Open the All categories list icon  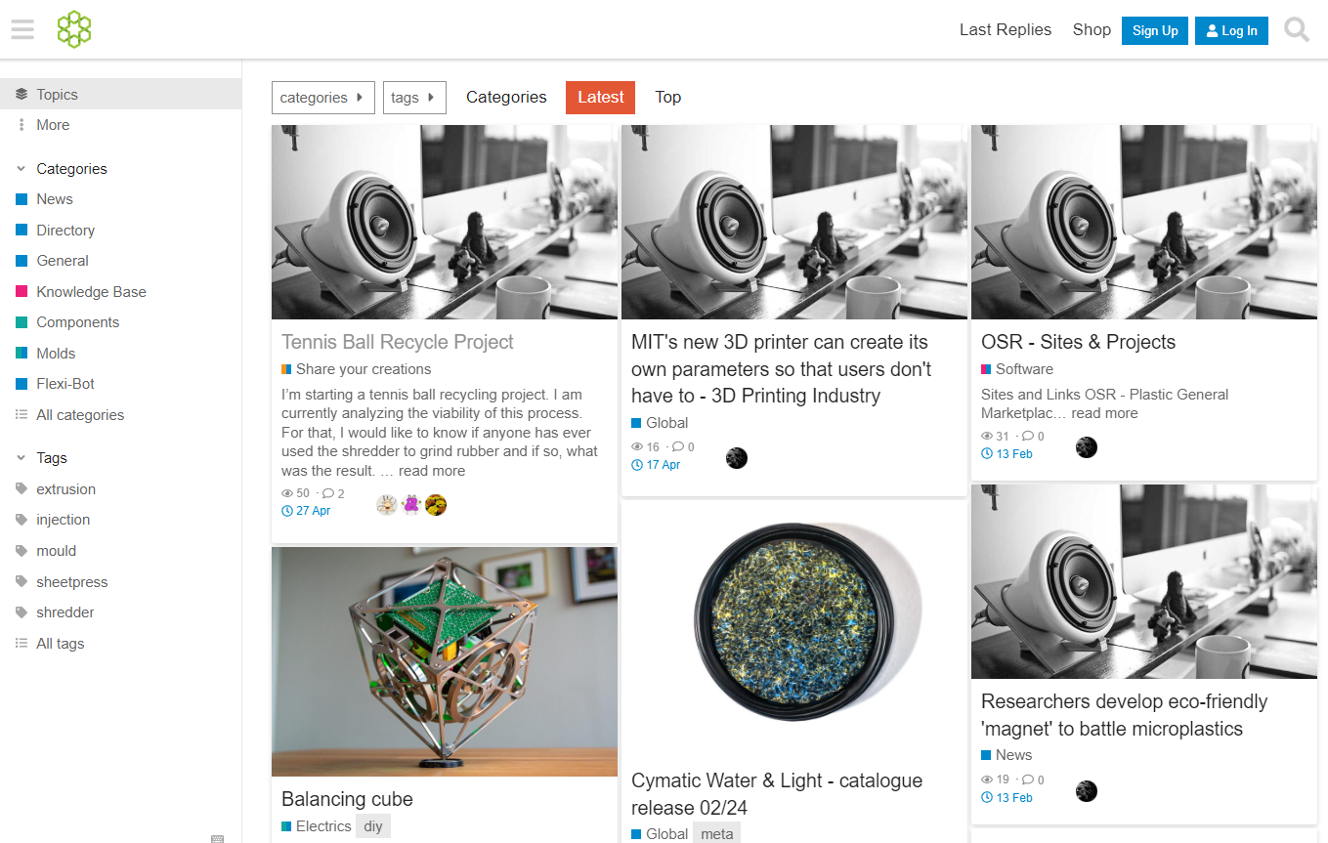coord(21,415)
